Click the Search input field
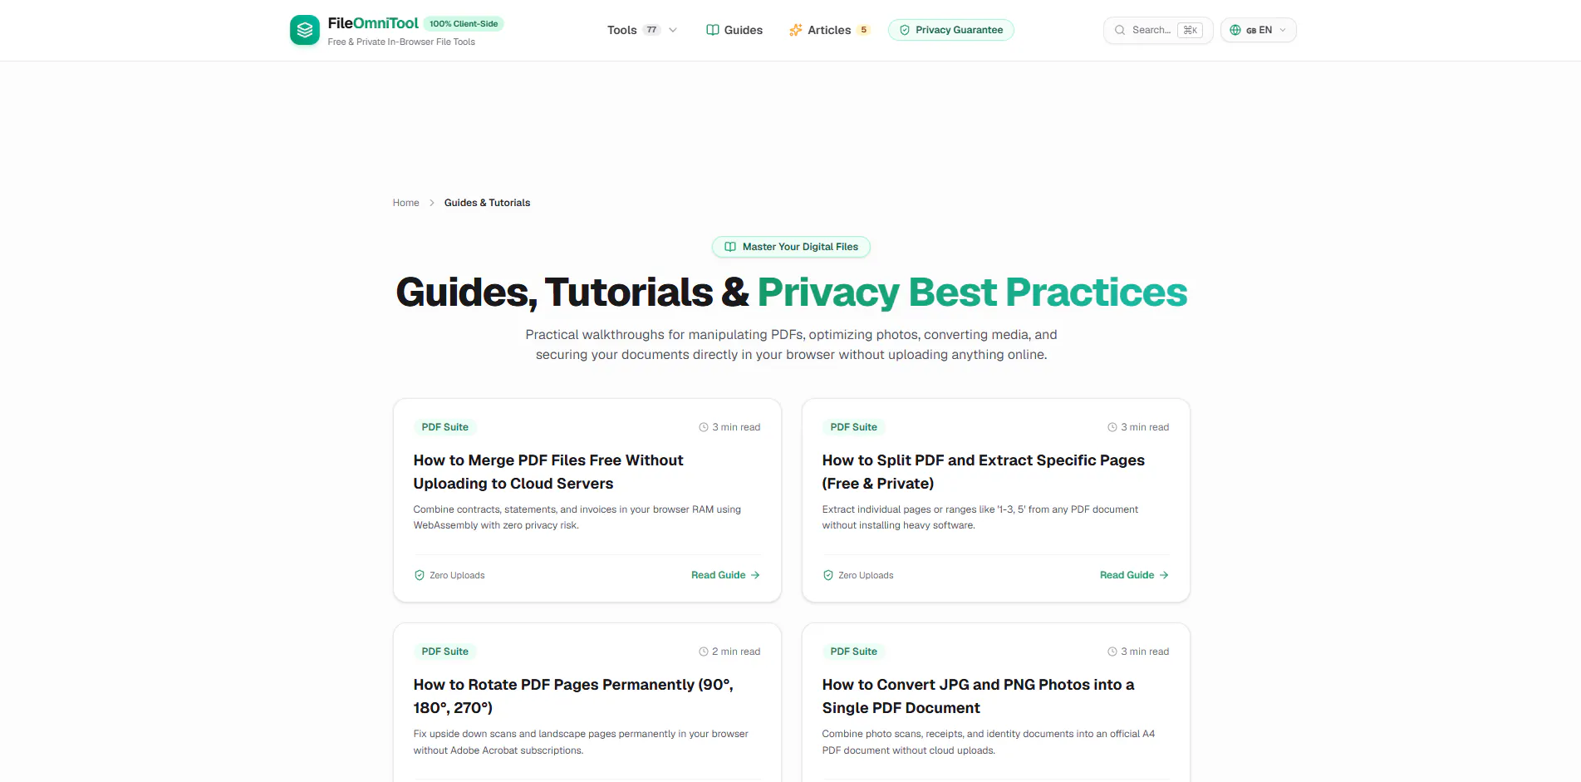1581x782 pixels. click(1158, 30)
